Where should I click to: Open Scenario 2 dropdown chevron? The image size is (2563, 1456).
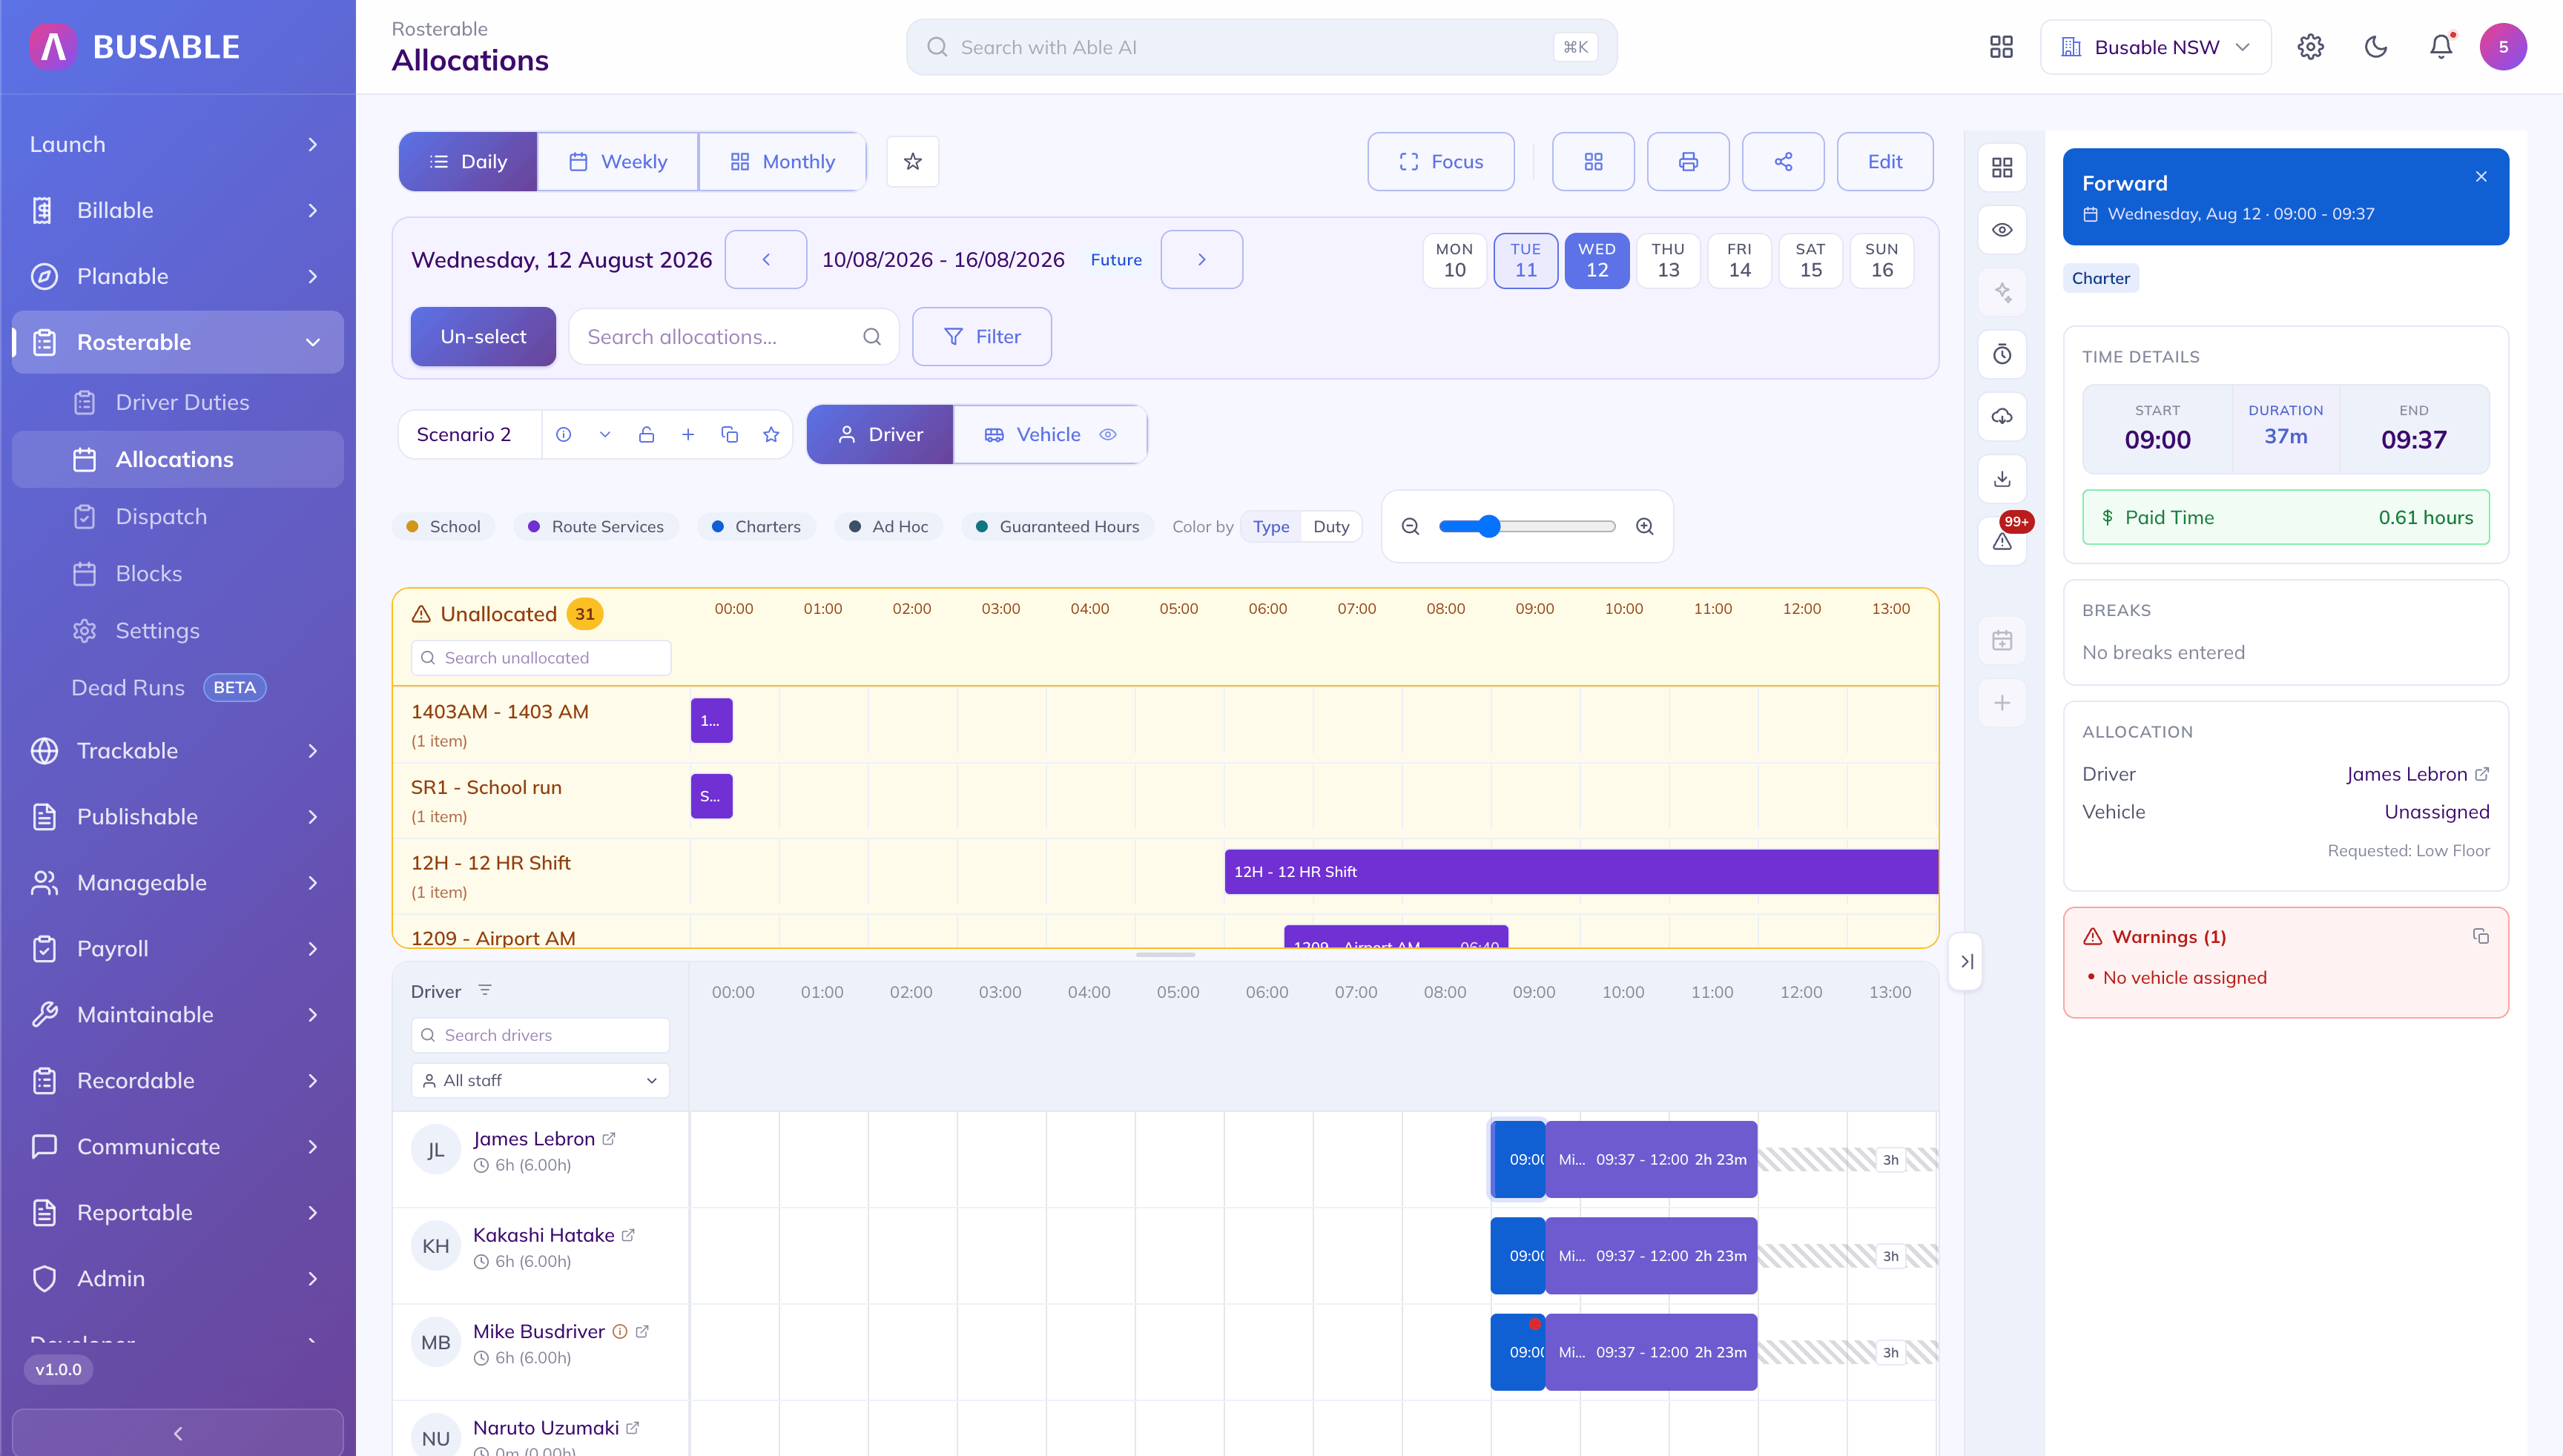coord(604,434)
